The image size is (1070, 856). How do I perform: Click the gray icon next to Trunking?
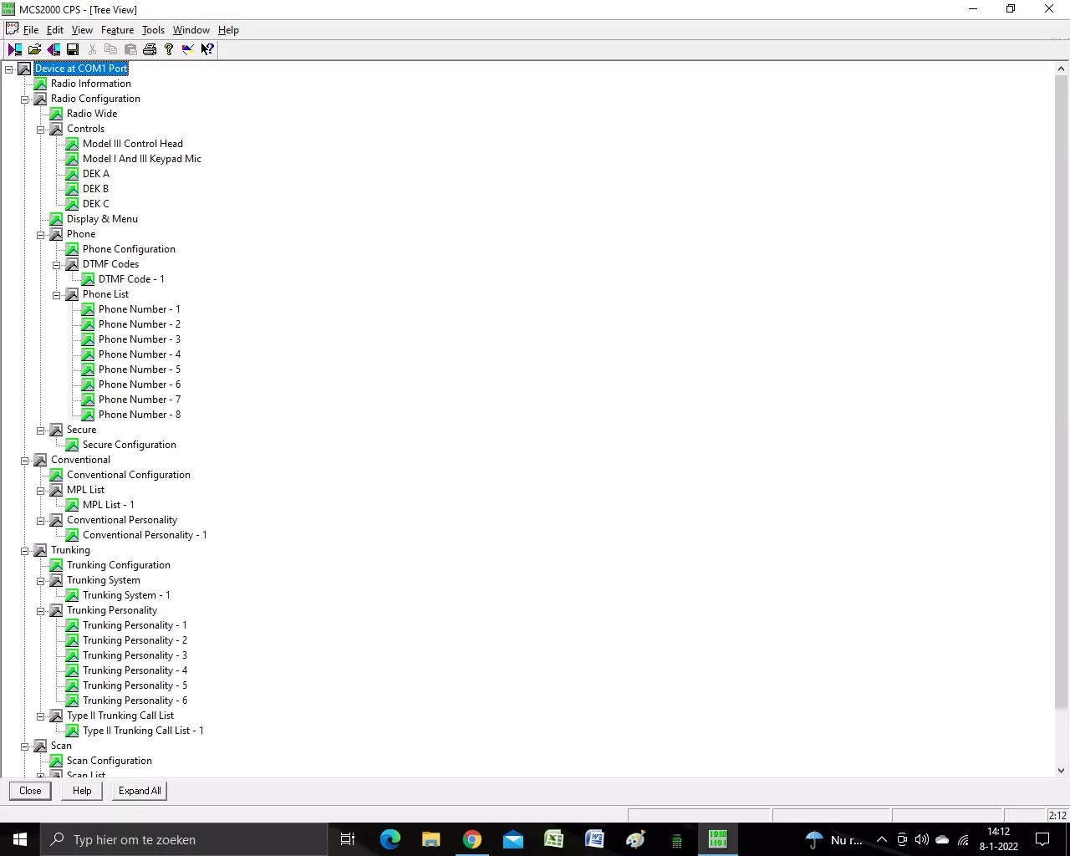click(x=40, y=550)
